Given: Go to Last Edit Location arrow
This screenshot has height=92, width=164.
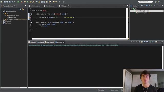Looking at the screenshot, I should tap(54, 2).
